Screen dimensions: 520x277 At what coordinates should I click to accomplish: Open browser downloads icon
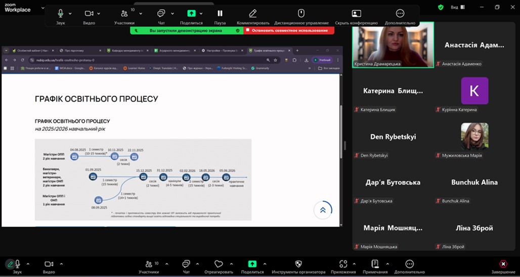click(307, 60)
